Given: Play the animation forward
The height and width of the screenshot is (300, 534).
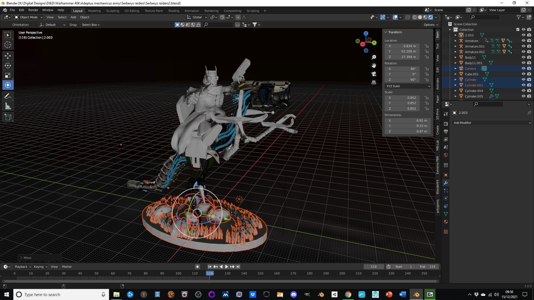Looking at the screenshot, I should (226, 267).
